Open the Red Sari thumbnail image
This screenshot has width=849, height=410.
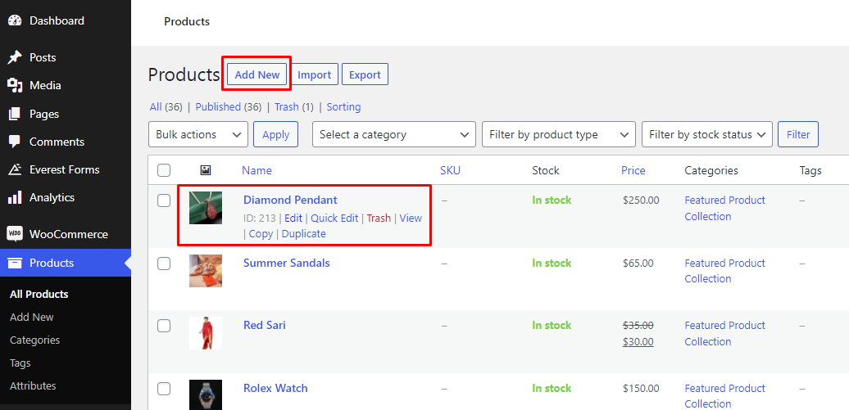(206, 333)
